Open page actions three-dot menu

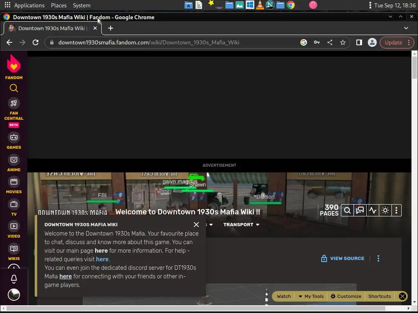point(378,258)
